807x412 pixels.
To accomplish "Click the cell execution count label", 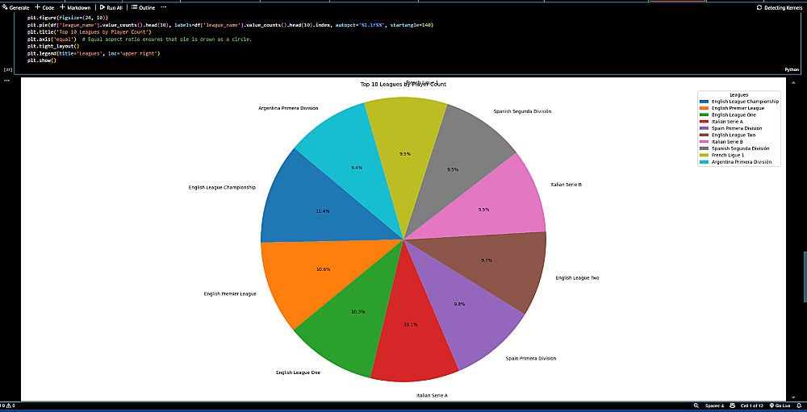I will tap(8, 69).
